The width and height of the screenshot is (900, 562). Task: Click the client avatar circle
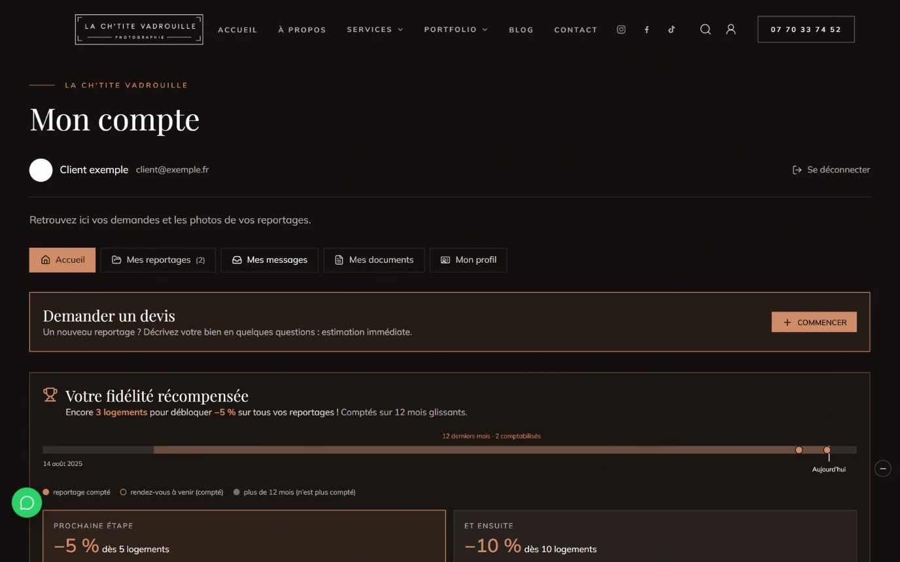41,170
